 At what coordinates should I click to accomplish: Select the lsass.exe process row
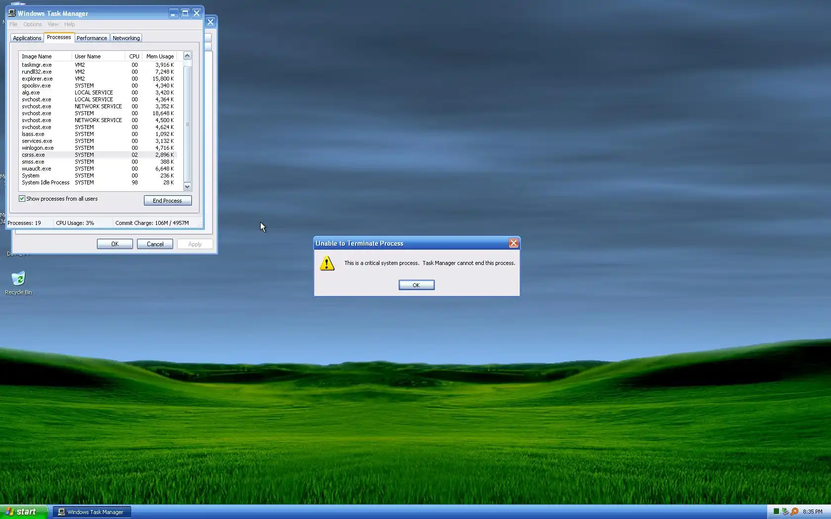[98, 134]
